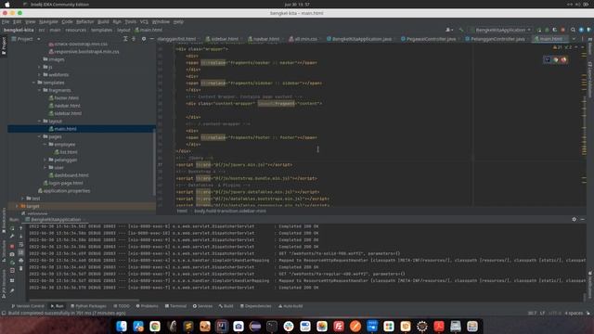Select dashboard.html in project tree
This screenshot has height=334, width=594.
click(69, 175)
